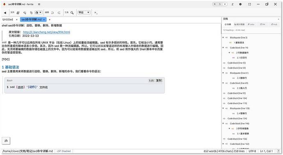Screen dimensions: 283x155
Task: Close the sed命令详解.md tab
Action: pos(44,20)
